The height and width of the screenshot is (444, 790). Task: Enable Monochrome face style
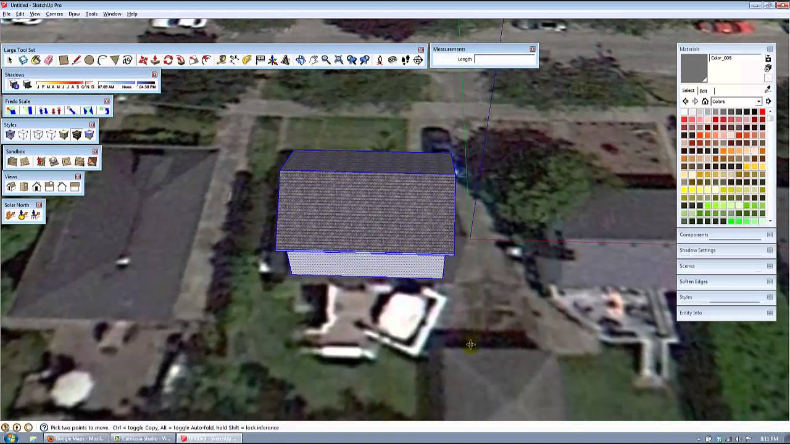[x=89, y=135]
